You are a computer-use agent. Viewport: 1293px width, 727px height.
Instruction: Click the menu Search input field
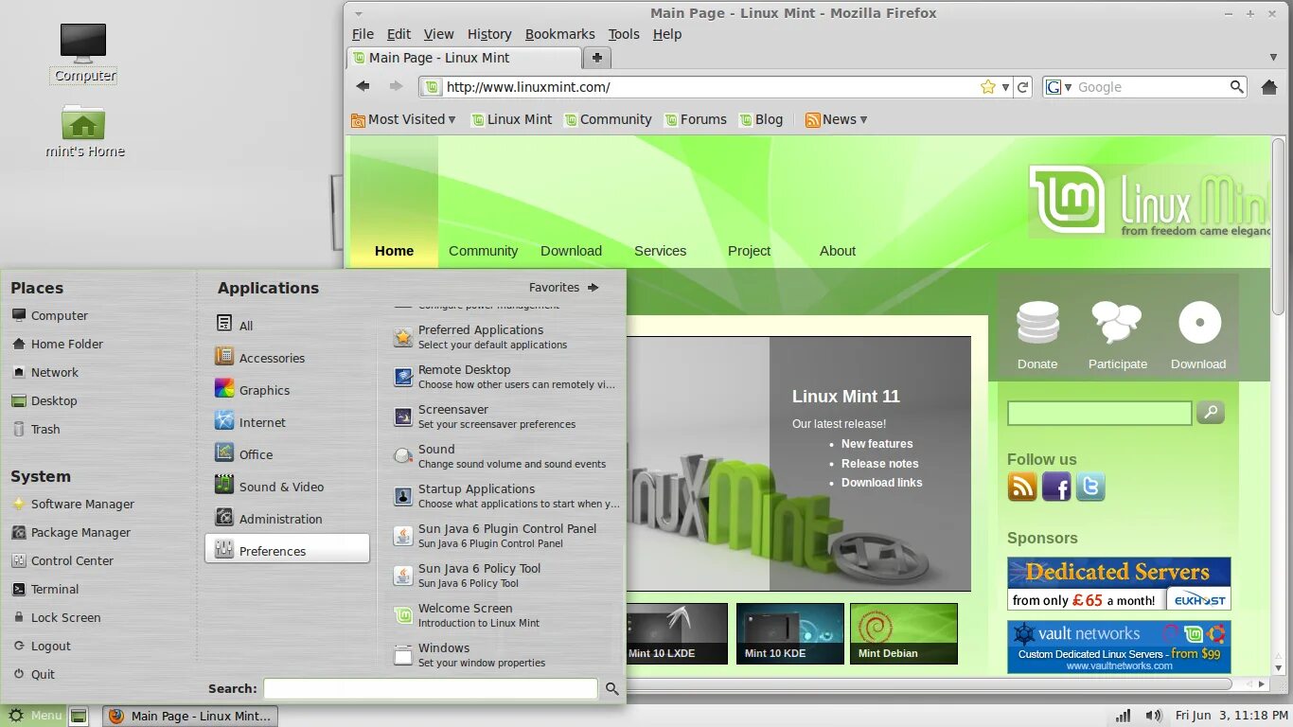click(431, 689)
